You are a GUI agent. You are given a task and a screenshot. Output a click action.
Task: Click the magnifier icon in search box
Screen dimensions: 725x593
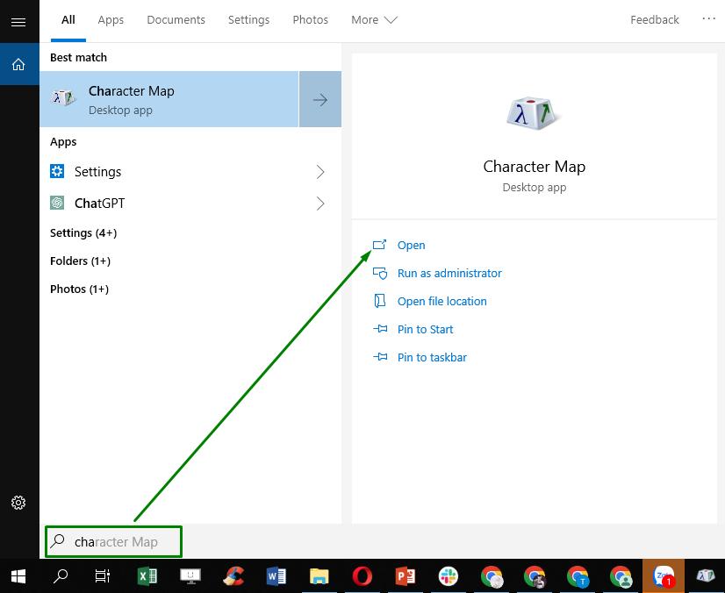(x=57, y=540)
